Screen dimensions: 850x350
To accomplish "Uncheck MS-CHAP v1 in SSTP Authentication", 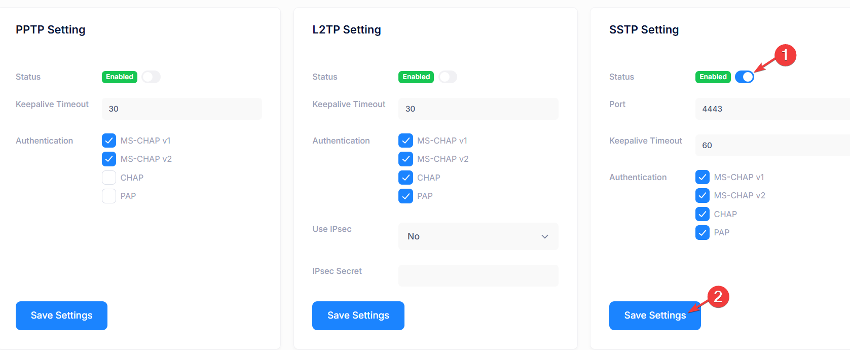I will (703, 177).
